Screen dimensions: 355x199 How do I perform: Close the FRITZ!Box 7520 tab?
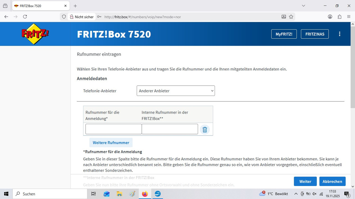point(65,6)
